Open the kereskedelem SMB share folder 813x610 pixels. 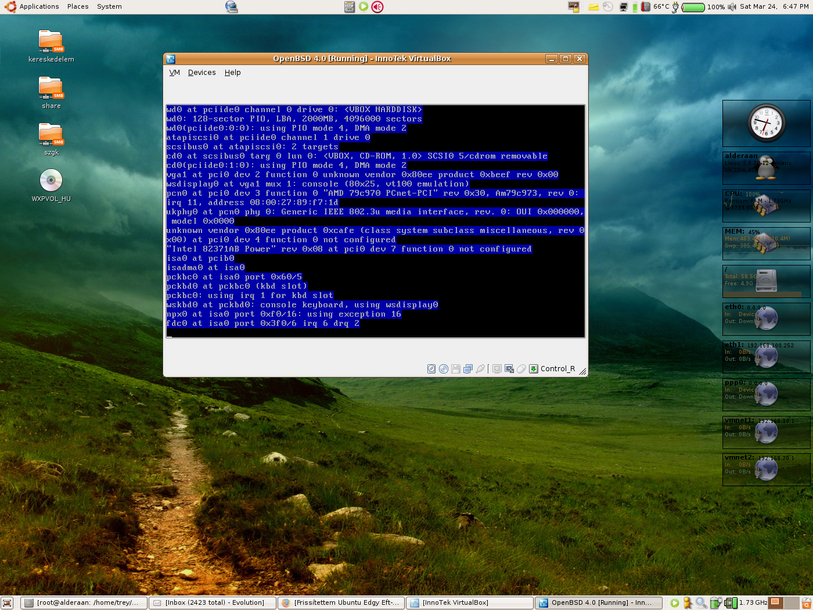point(51,46)
